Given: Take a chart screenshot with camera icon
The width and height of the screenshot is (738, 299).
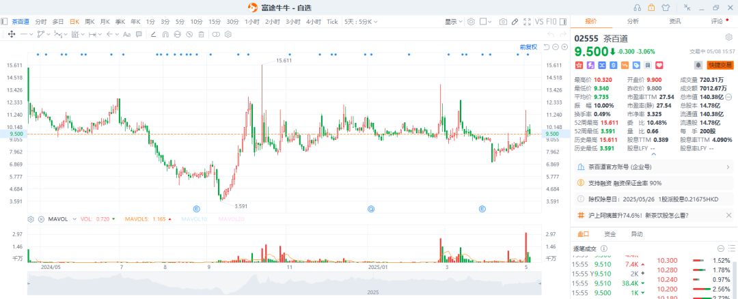Looking at the screenshot, I should point(503,22).
